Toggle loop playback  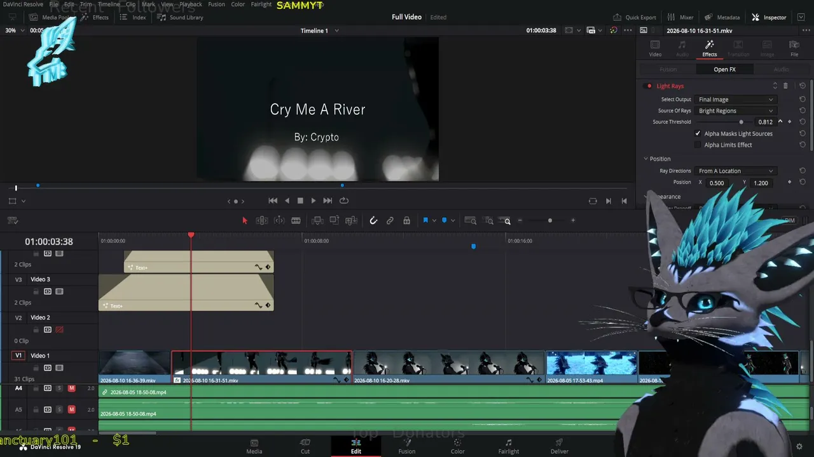coord(344,201)
